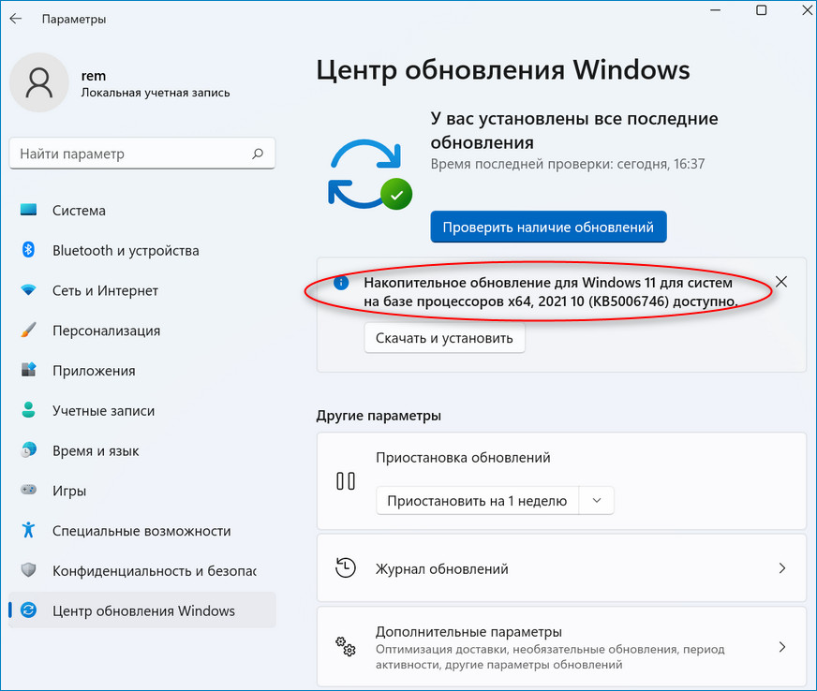This screenshot has height=691, width=817.
Task: Click the Приложения sidebar icon
Action: click(x=28, y=371)
